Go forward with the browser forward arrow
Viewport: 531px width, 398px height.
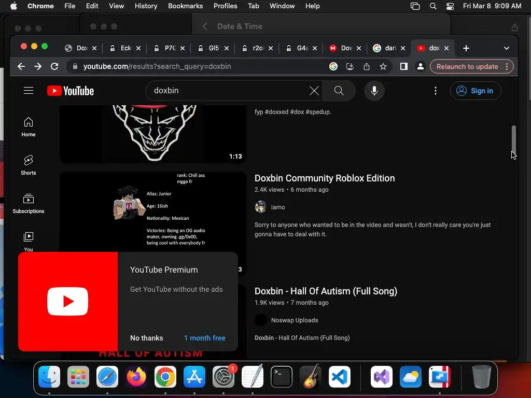(37, 67)
